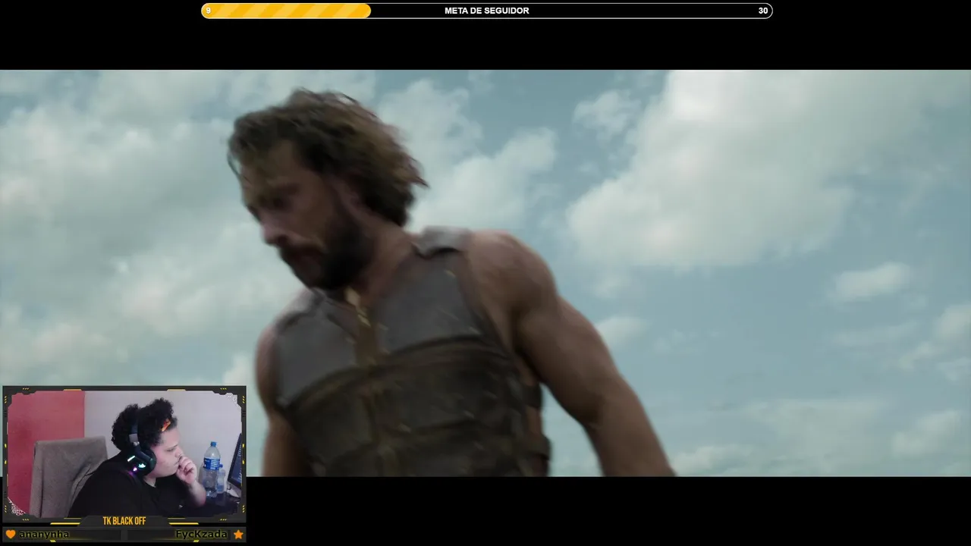Click the 'TK BLACK OFF' webcam label
The image size is (971, 546).
[124, 521]
